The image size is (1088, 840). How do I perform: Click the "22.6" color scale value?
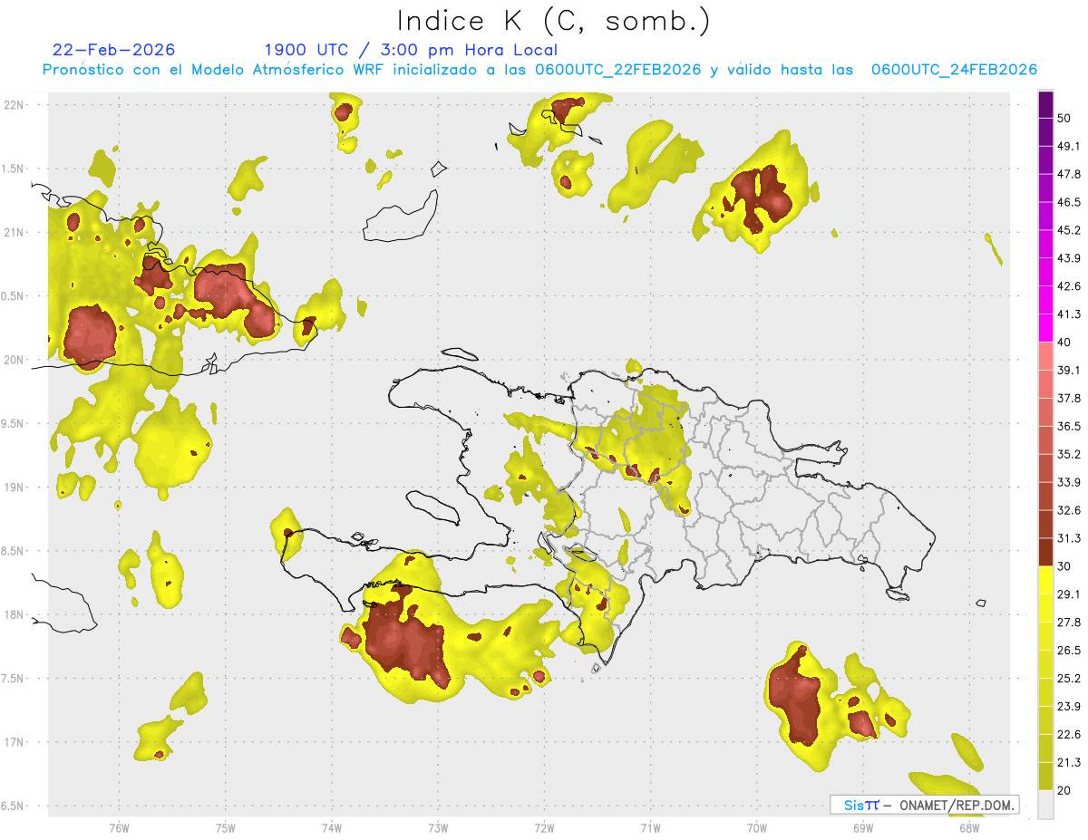pos(1069,735)
